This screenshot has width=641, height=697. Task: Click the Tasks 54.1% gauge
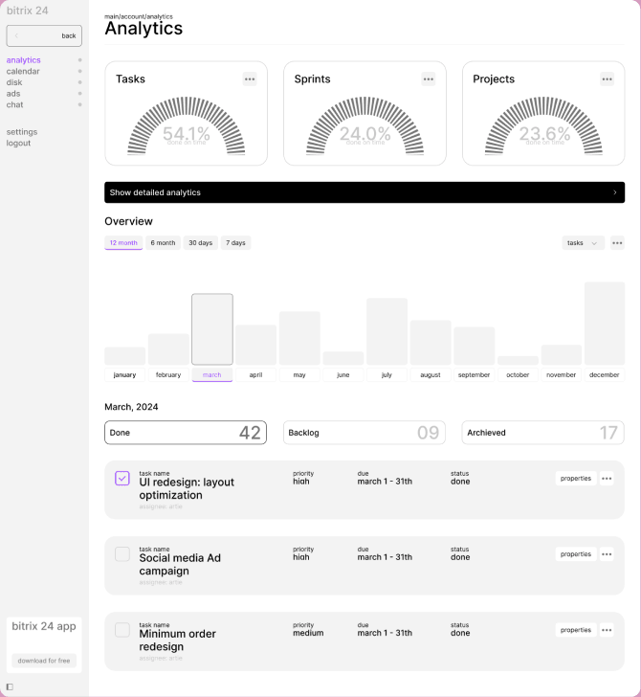[187, 125]
